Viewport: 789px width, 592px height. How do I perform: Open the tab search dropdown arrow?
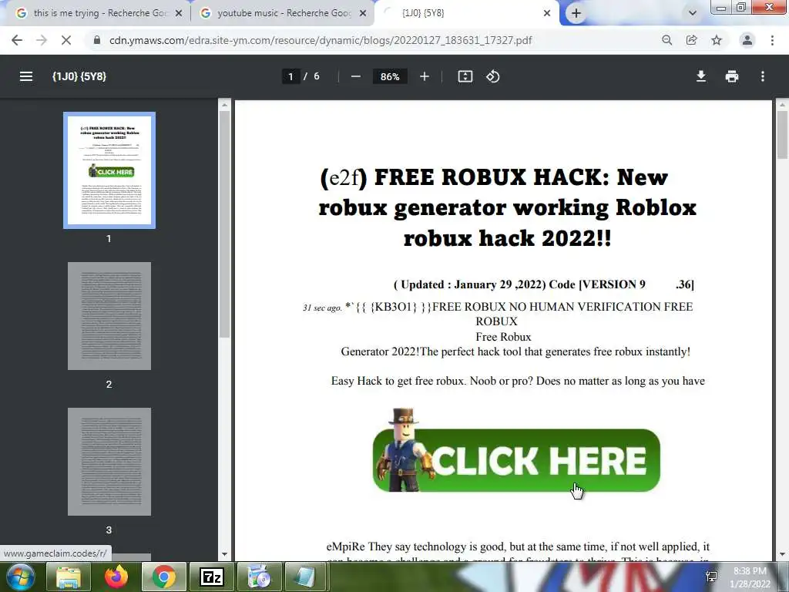693,14
